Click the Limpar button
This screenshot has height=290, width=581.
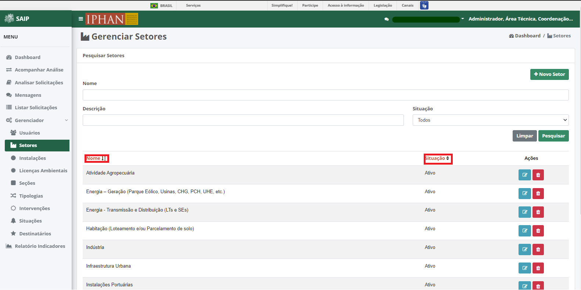pos(524,136)
